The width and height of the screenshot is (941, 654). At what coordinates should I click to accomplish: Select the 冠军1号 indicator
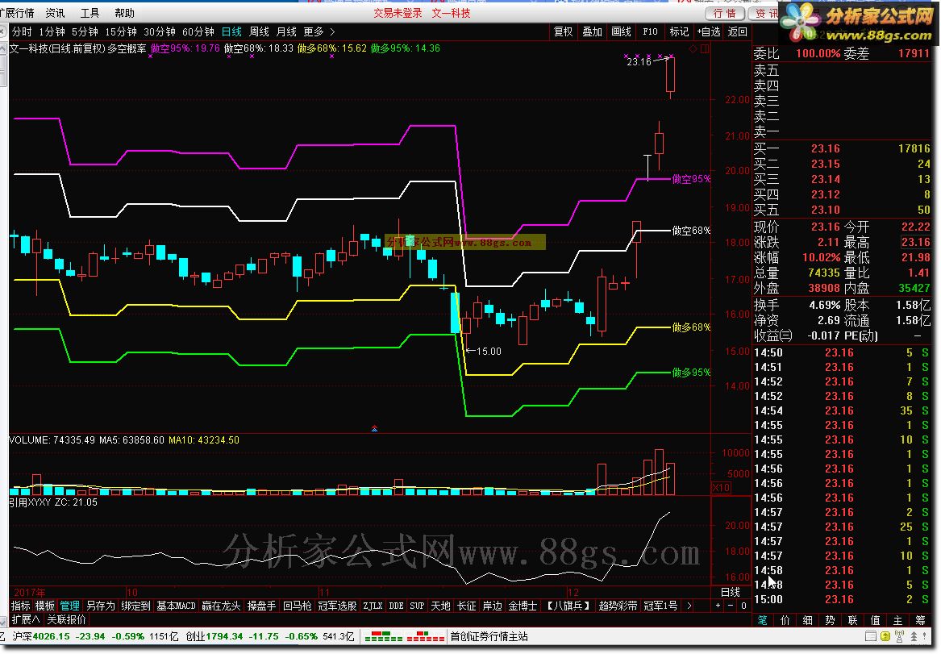point(660,606)
